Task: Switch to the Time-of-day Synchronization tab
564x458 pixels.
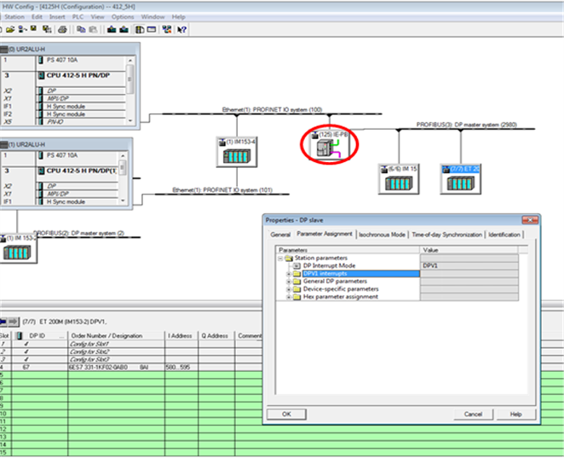Action: pos(446,235)
